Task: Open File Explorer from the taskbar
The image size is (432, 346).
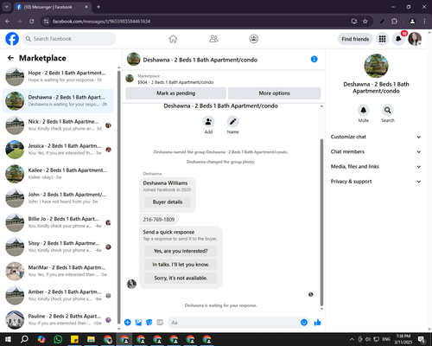Action: click(x=91, y=339)
